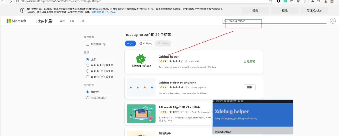The image size is (339, 136).
Task: Reload the page with the refresh icon
Action: tap(10, 1)
